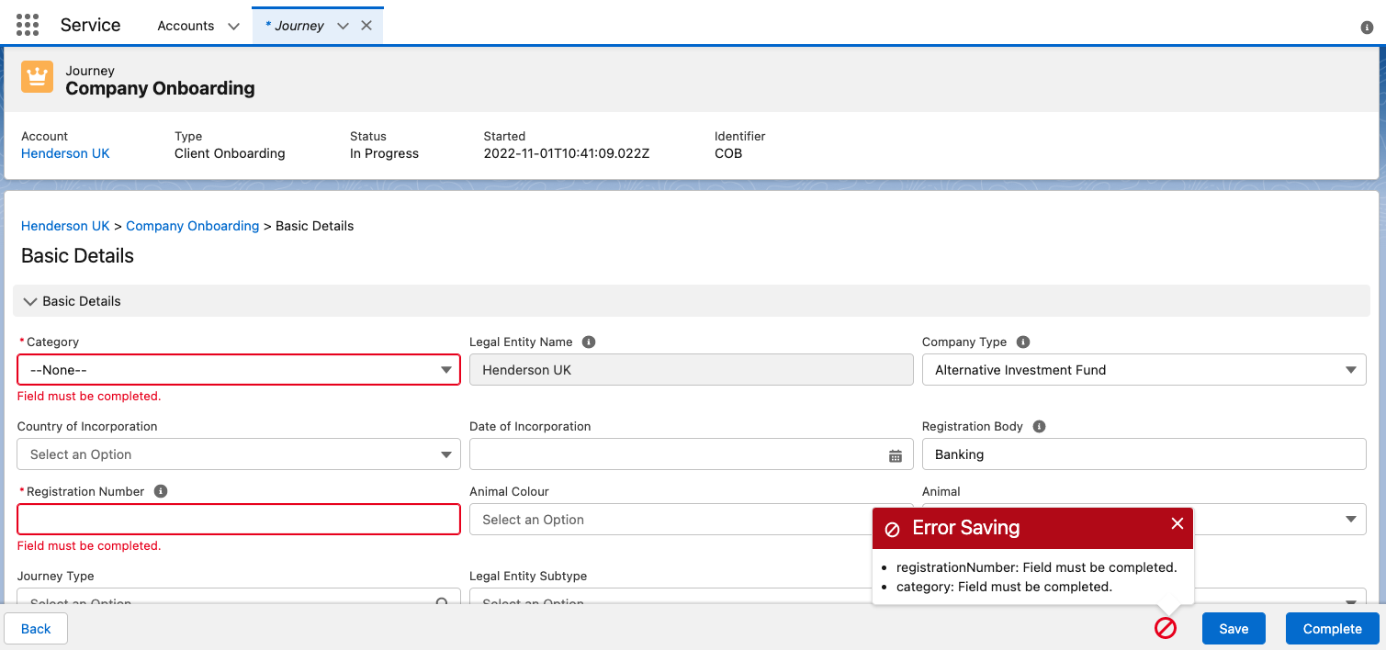Collapse the Basic Details section
The image size is (1386, 650).
point(30,301)
